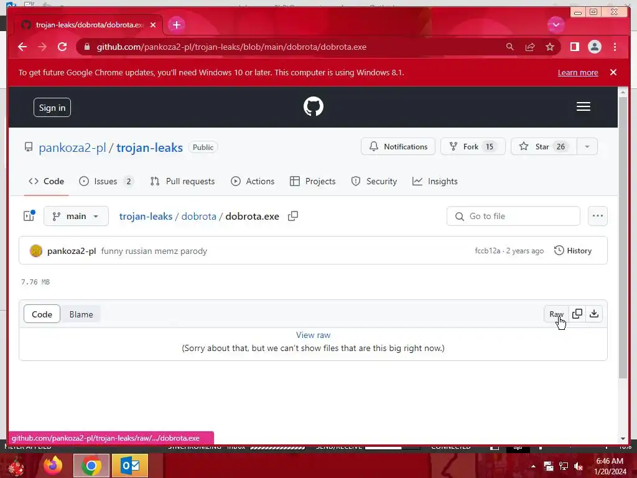Screen dimensions: 637x478
Task: Open the Projects tab
Action: [x=312, y=181]
